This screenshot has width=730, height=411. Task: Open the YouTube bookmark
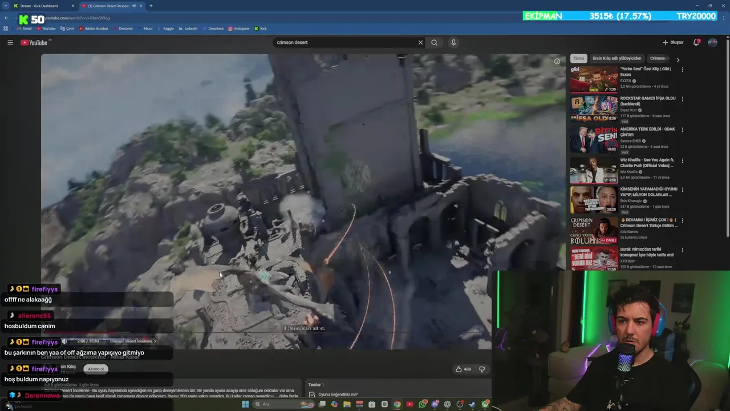click(x=46, y=29)
